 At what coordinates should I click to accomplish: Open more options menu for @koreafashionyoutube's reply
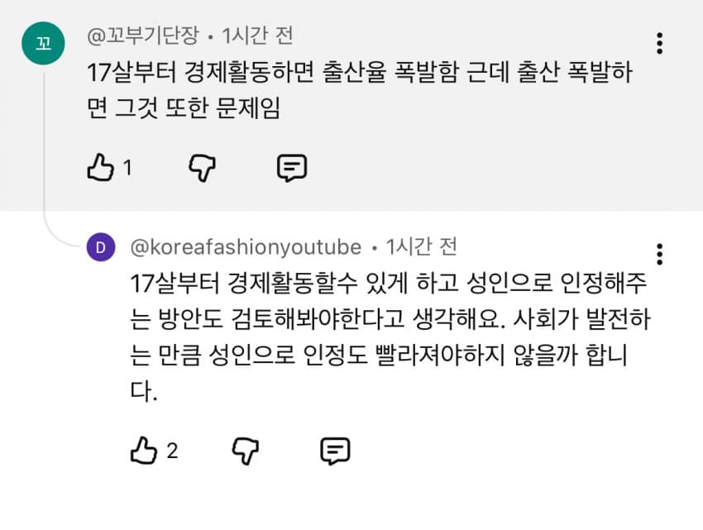[659, 254]
